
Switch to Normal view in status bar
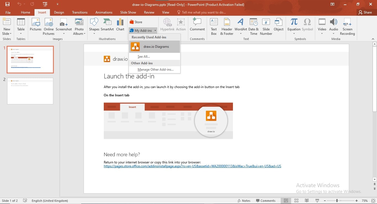pyautogui.click(x=286, y=201)
